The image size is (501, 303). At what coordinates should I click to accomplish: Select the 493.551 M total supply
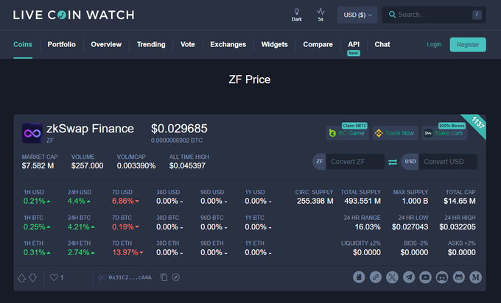pos(362,202)
